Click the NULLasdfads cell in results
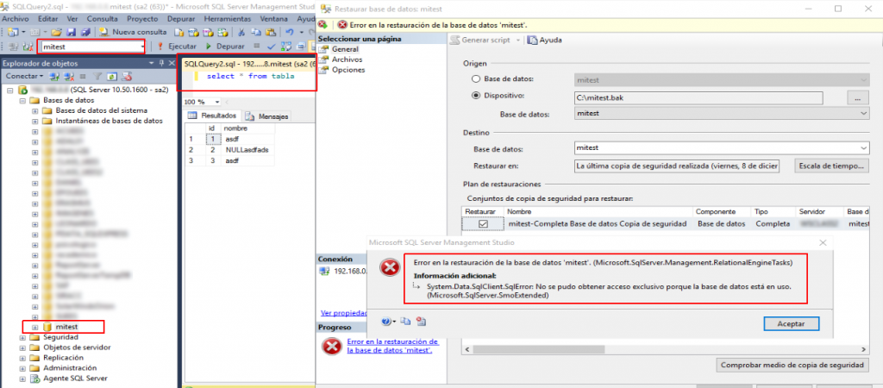 point(247,150)
